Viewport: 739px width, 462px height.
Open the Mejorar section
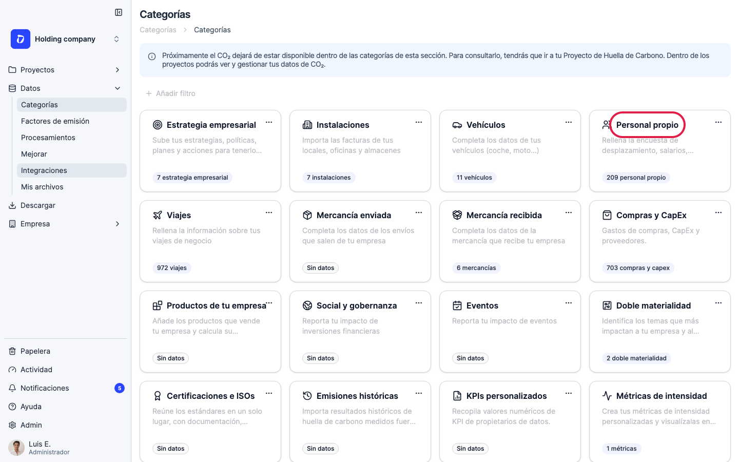point(72,154)
